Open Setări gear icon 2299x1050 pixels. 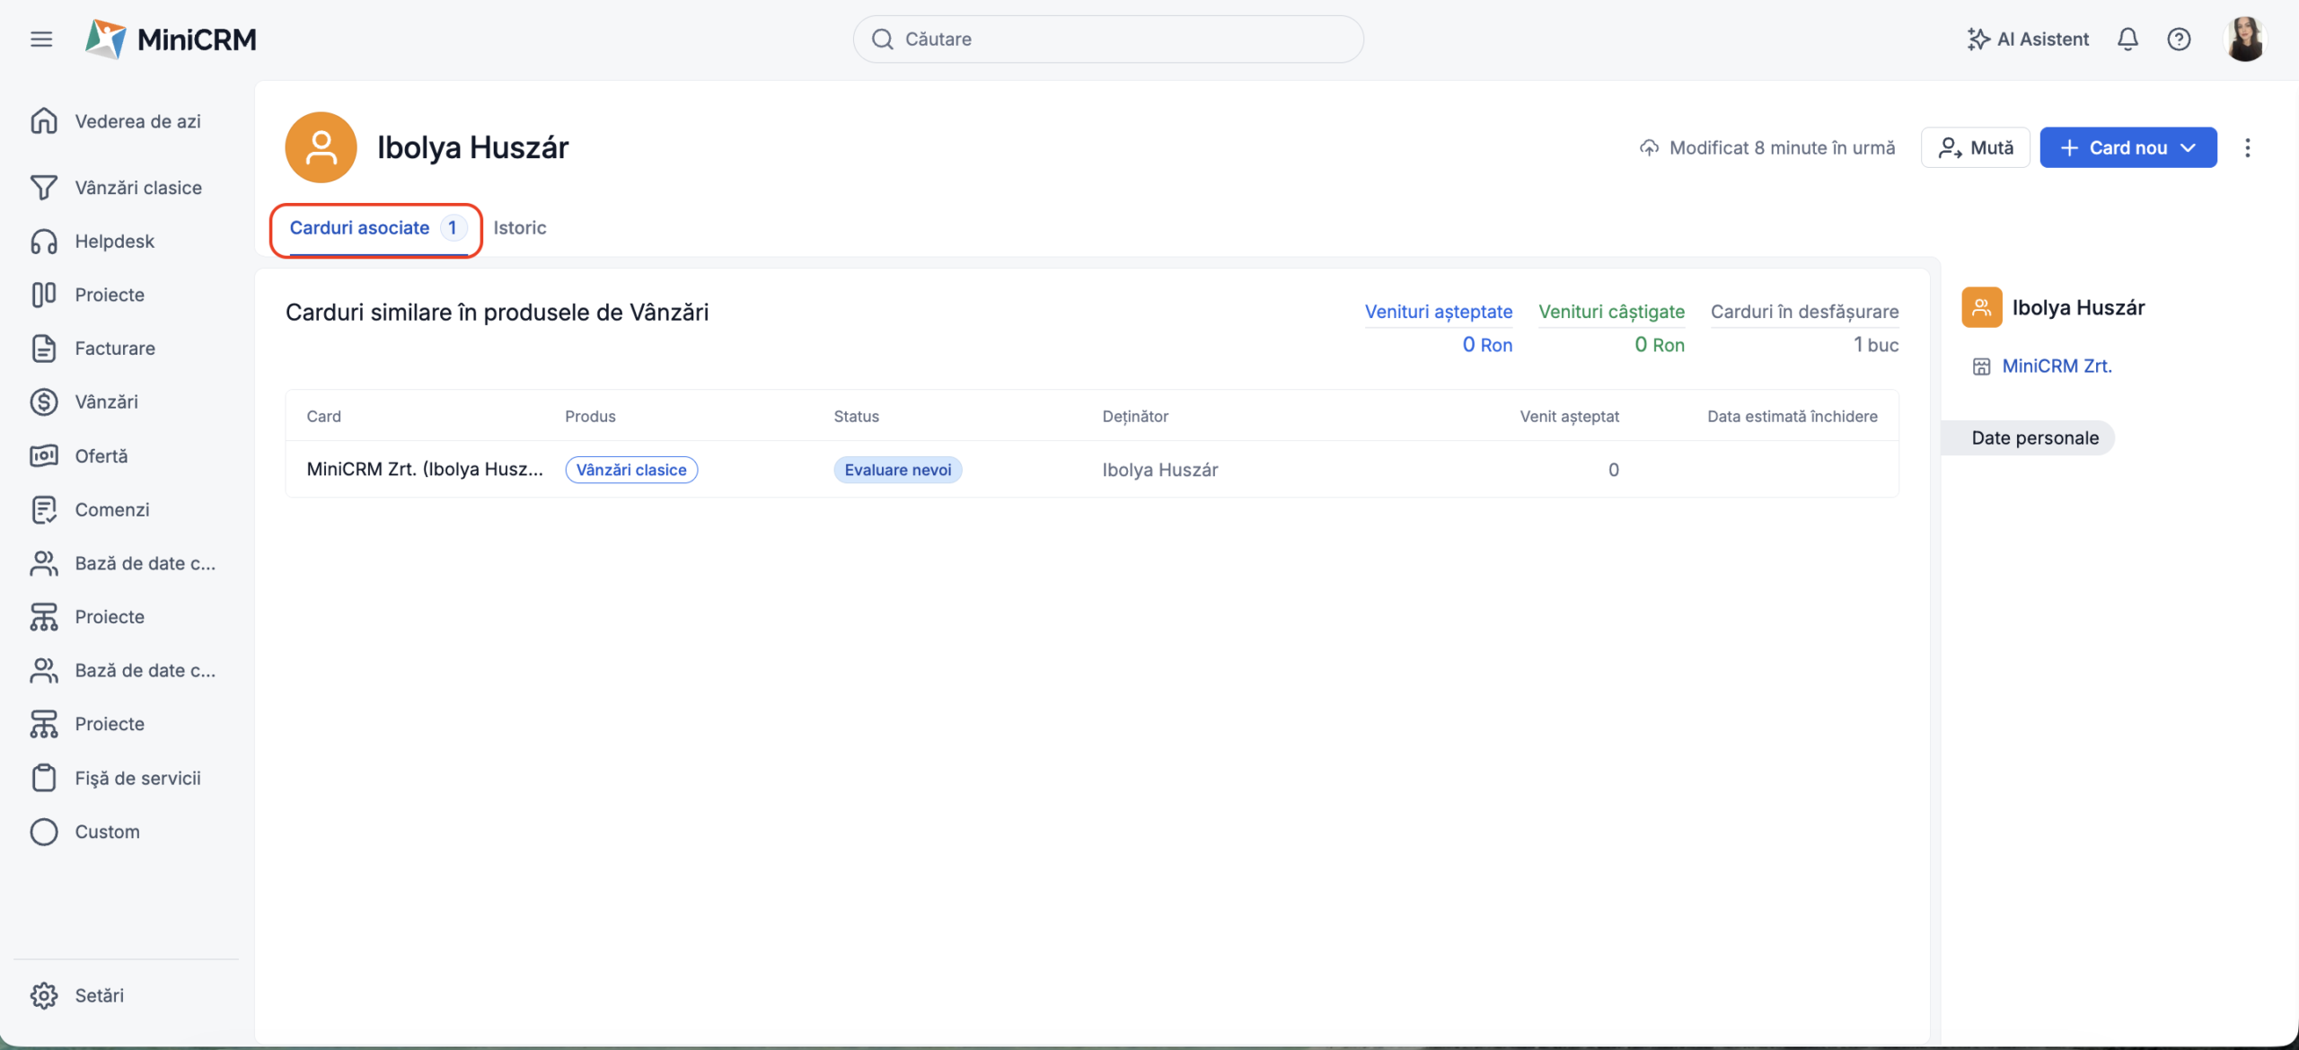44,995
